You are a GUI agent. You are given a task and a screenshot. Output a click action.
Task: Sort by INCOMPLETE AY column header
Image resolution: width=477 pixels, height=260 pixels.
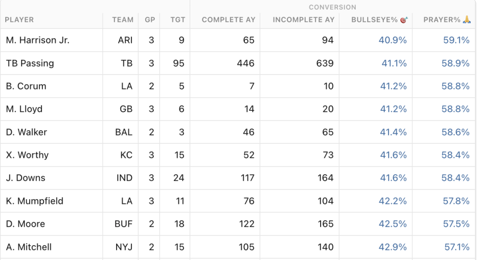[304, 20]
